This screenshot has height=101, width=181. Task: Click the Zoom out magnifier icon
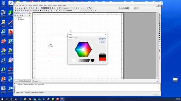pos(122,8)
